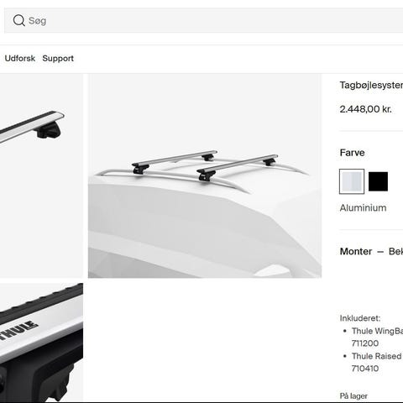Open the Support menu
Screen dimensions: 403x403
point(58,58)
